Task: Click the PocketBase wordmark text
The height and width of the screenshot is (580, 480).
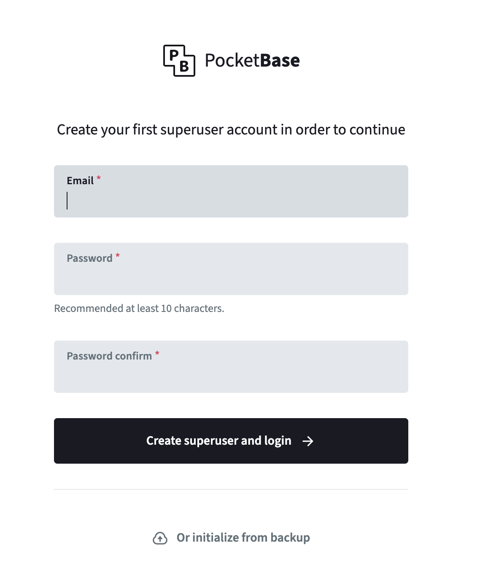Action: (x=252, y=61)
